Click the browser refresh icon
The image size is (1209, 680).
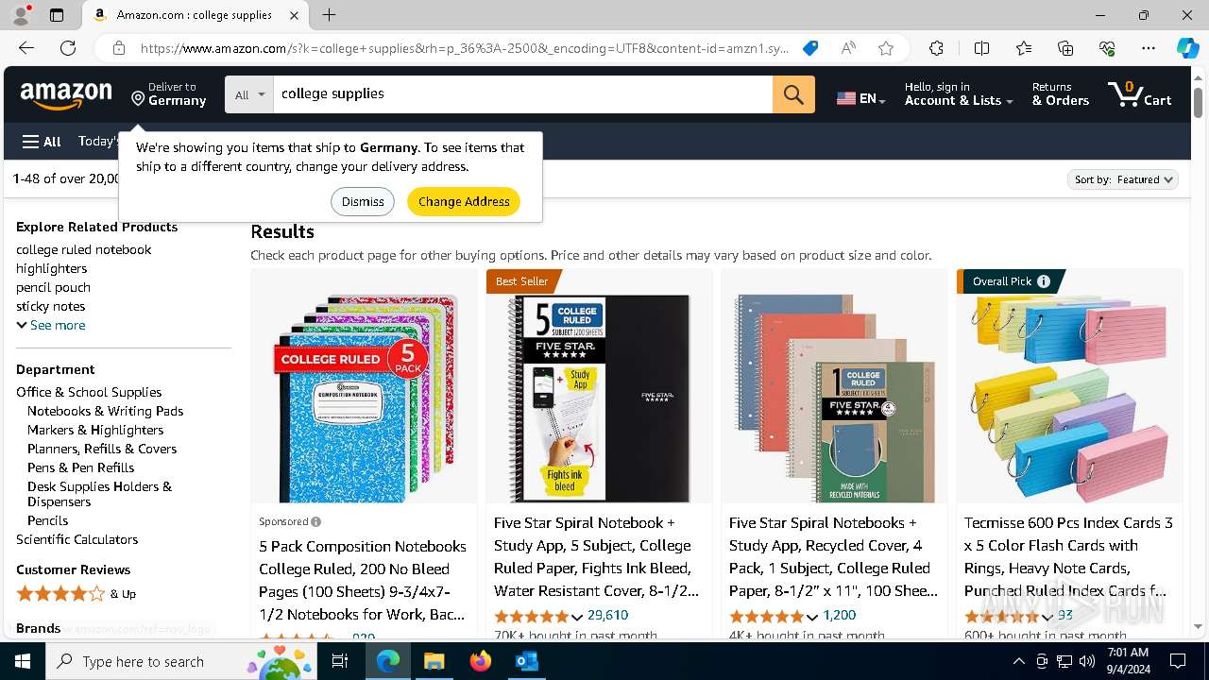(x=68, y=48)
